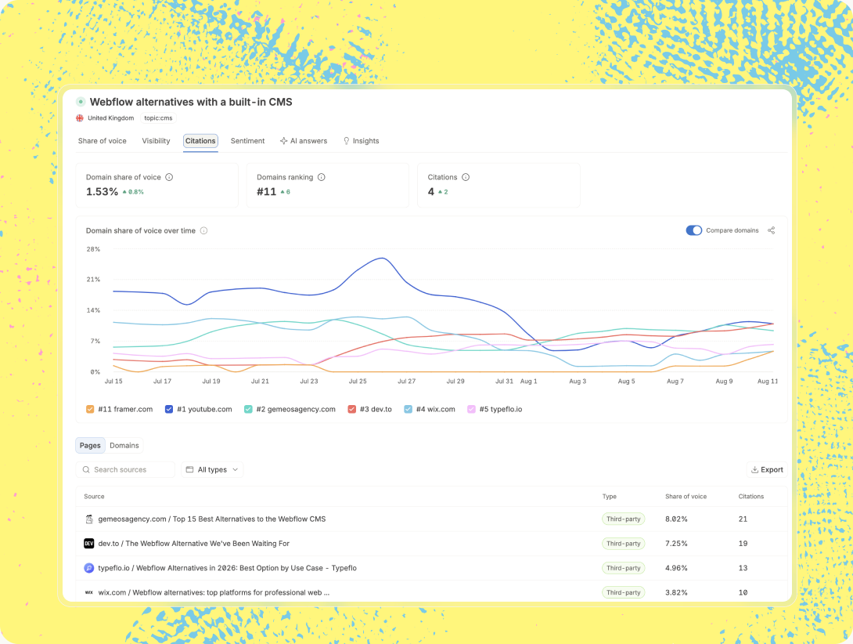The image size is (853, 644).
Task: Click the #11 domains ranking value
Action: (x=267, y=192)
